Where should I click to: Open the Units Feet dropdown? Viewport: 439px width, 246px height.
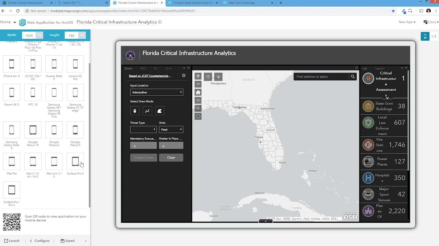(171, 129)
